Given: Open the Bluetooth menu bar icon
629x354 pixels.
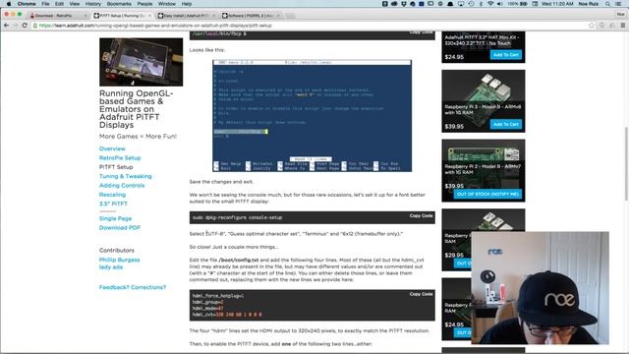Looking at the screenshot, I should (x=481, y=4).
